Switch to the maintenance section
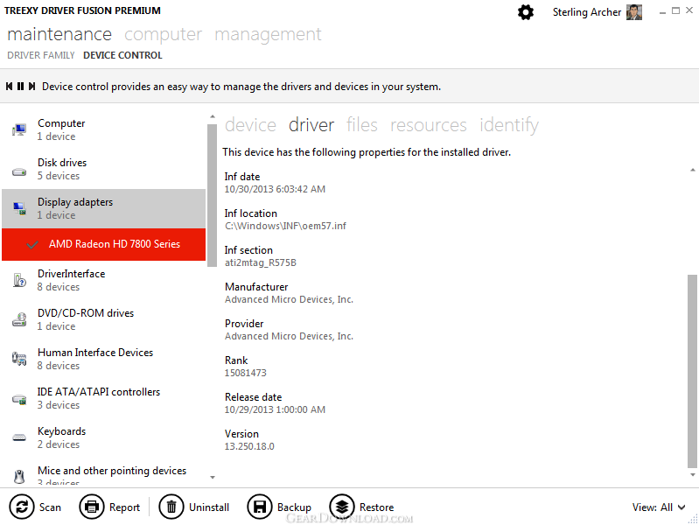The height and width of the screenshot is (525, 699). [x=59, y=34]
